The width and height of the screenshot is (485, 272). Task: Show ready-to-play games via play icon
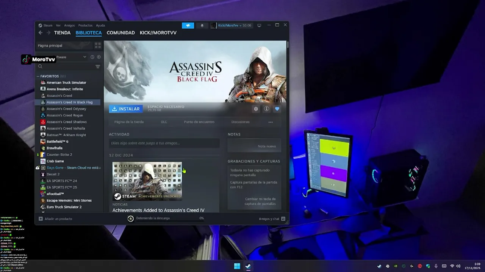pos(99,57)
